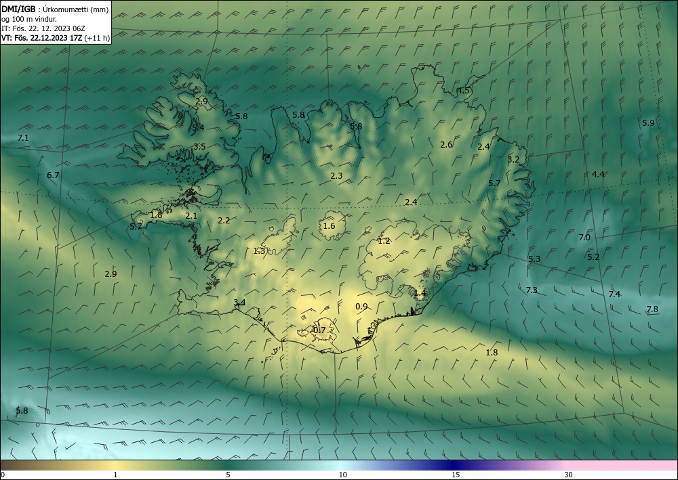Screen dimensions: 678x480
Task: Click the 7.1 value on the map
Action: [x=23, y=138]
